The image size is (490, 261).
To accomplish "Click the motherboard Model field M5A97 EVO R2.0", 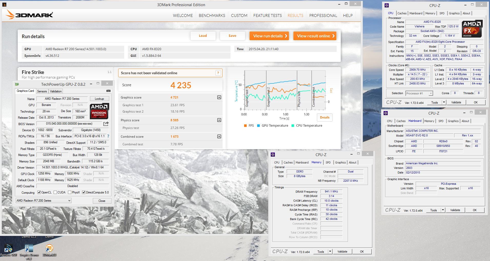I will click(429, 136).
